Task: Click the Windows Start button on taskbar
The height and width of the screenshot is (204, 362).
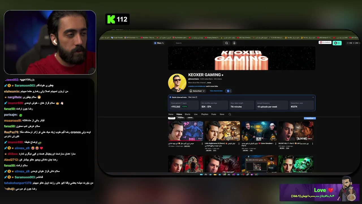Action: [201, 175]
